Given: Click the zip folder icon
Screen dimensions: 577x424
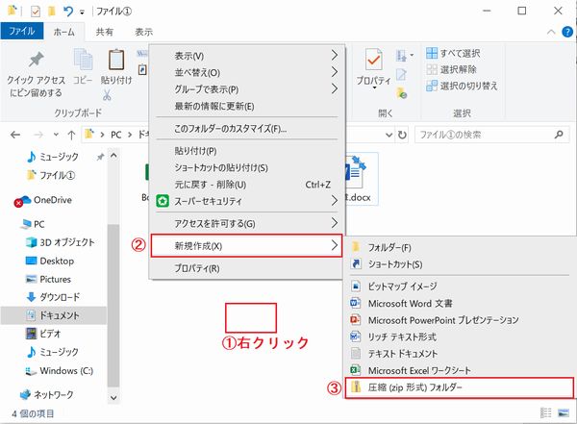Looking at the screenshot, I should pyautogui.click(x=356, y=387).
